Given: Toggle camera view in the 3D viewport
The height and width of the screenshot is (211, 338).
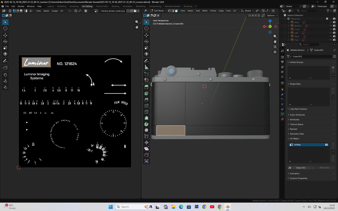Looking at the screenshot, I should [275, 47].
